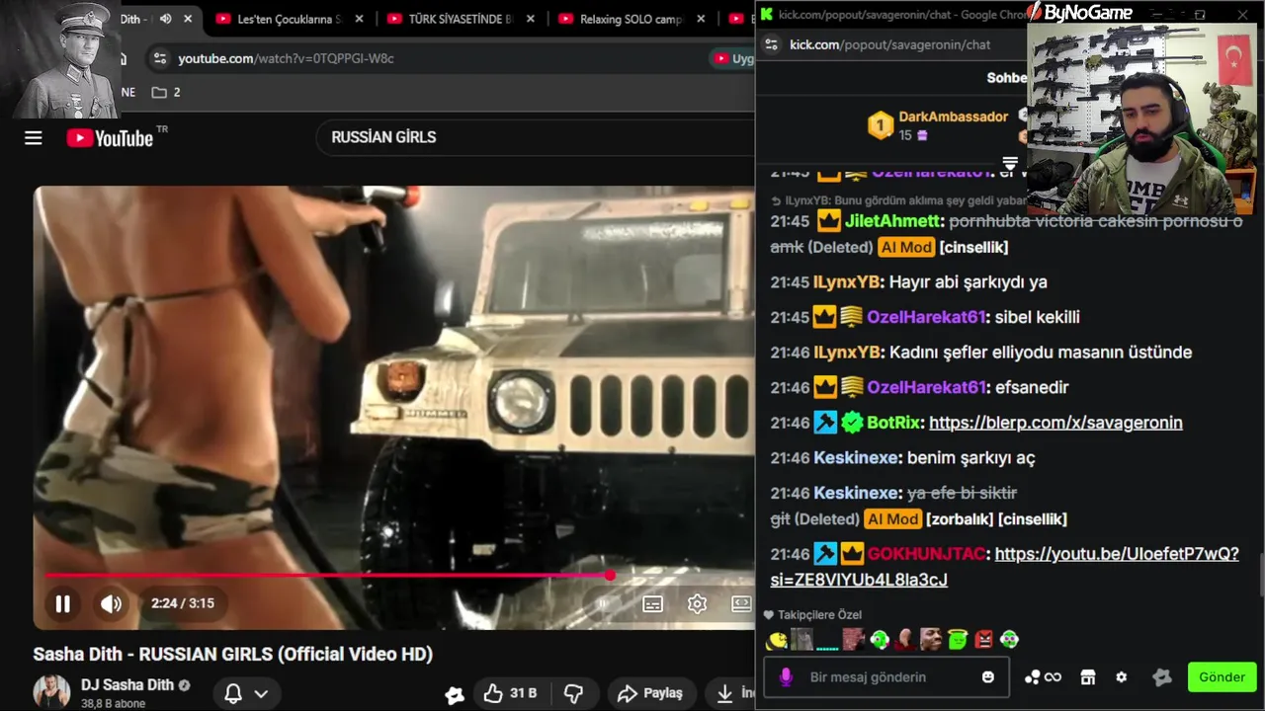The width and height of the screenshot is (1265, 711).
Task: Insert the red angry face emote
Action: pos(982,640)
